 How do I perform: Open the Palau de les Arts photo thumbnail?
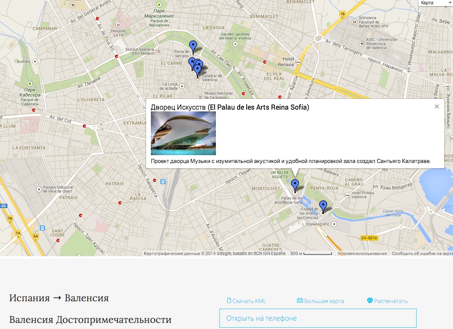(x=183, y=134)
